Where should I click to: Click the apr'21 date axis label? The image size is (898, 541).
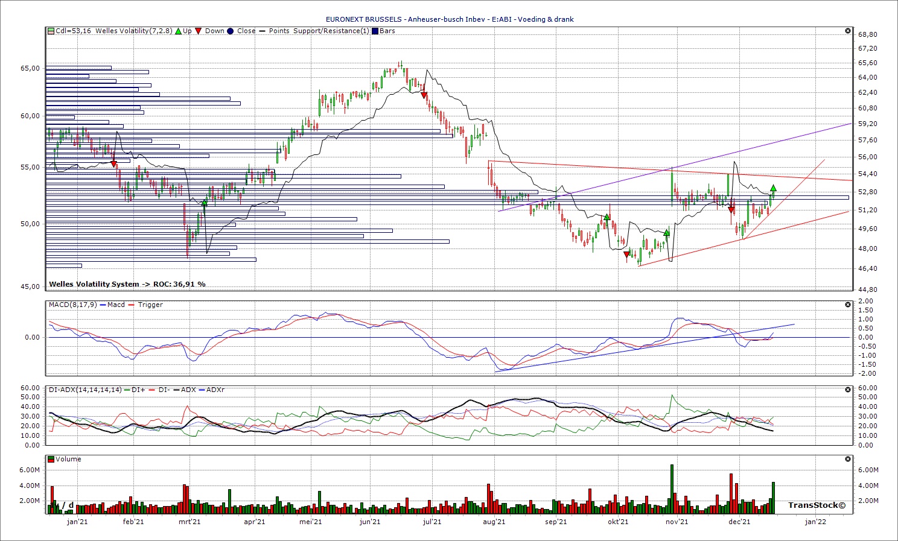(x=254, y=522)
